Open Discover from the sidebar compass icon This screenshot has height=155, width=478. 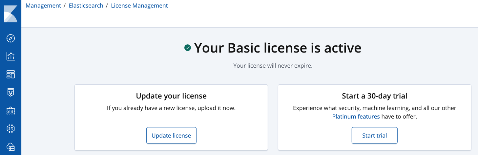point(10,38)
